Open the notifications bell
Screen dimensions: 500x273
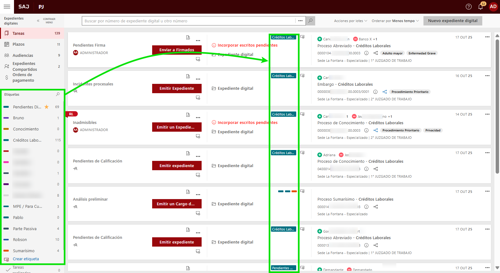[x=480, y=7]
